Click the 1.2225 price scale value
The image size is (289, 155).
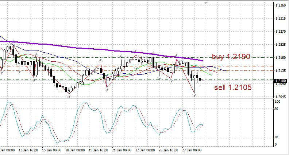coord(281,44)
